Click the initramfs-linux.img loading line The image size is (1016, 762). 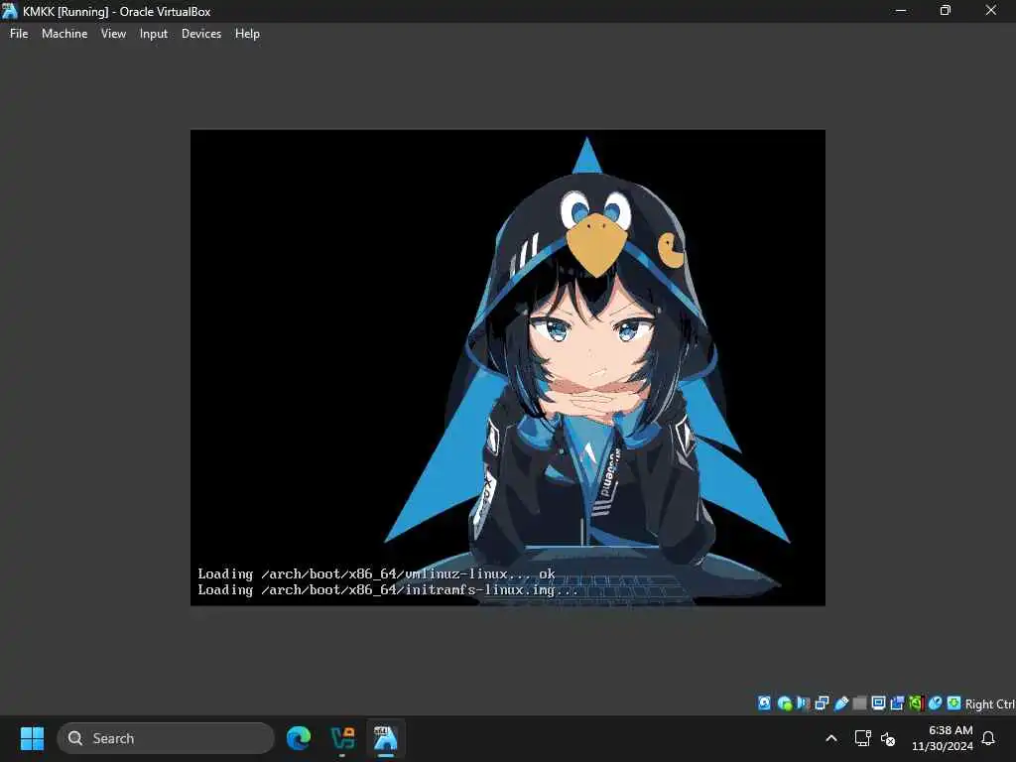pos(388,589)
